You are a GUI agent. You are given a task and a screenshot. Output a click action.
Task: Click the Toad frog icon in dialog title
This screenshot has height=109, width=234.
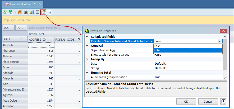pyautogui.click(x=87, y=31)
